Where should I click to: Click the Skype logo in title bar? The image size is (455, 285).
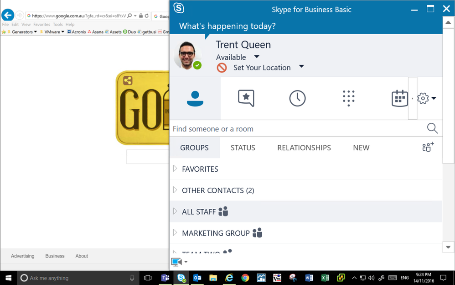click(x=179, y=8)
